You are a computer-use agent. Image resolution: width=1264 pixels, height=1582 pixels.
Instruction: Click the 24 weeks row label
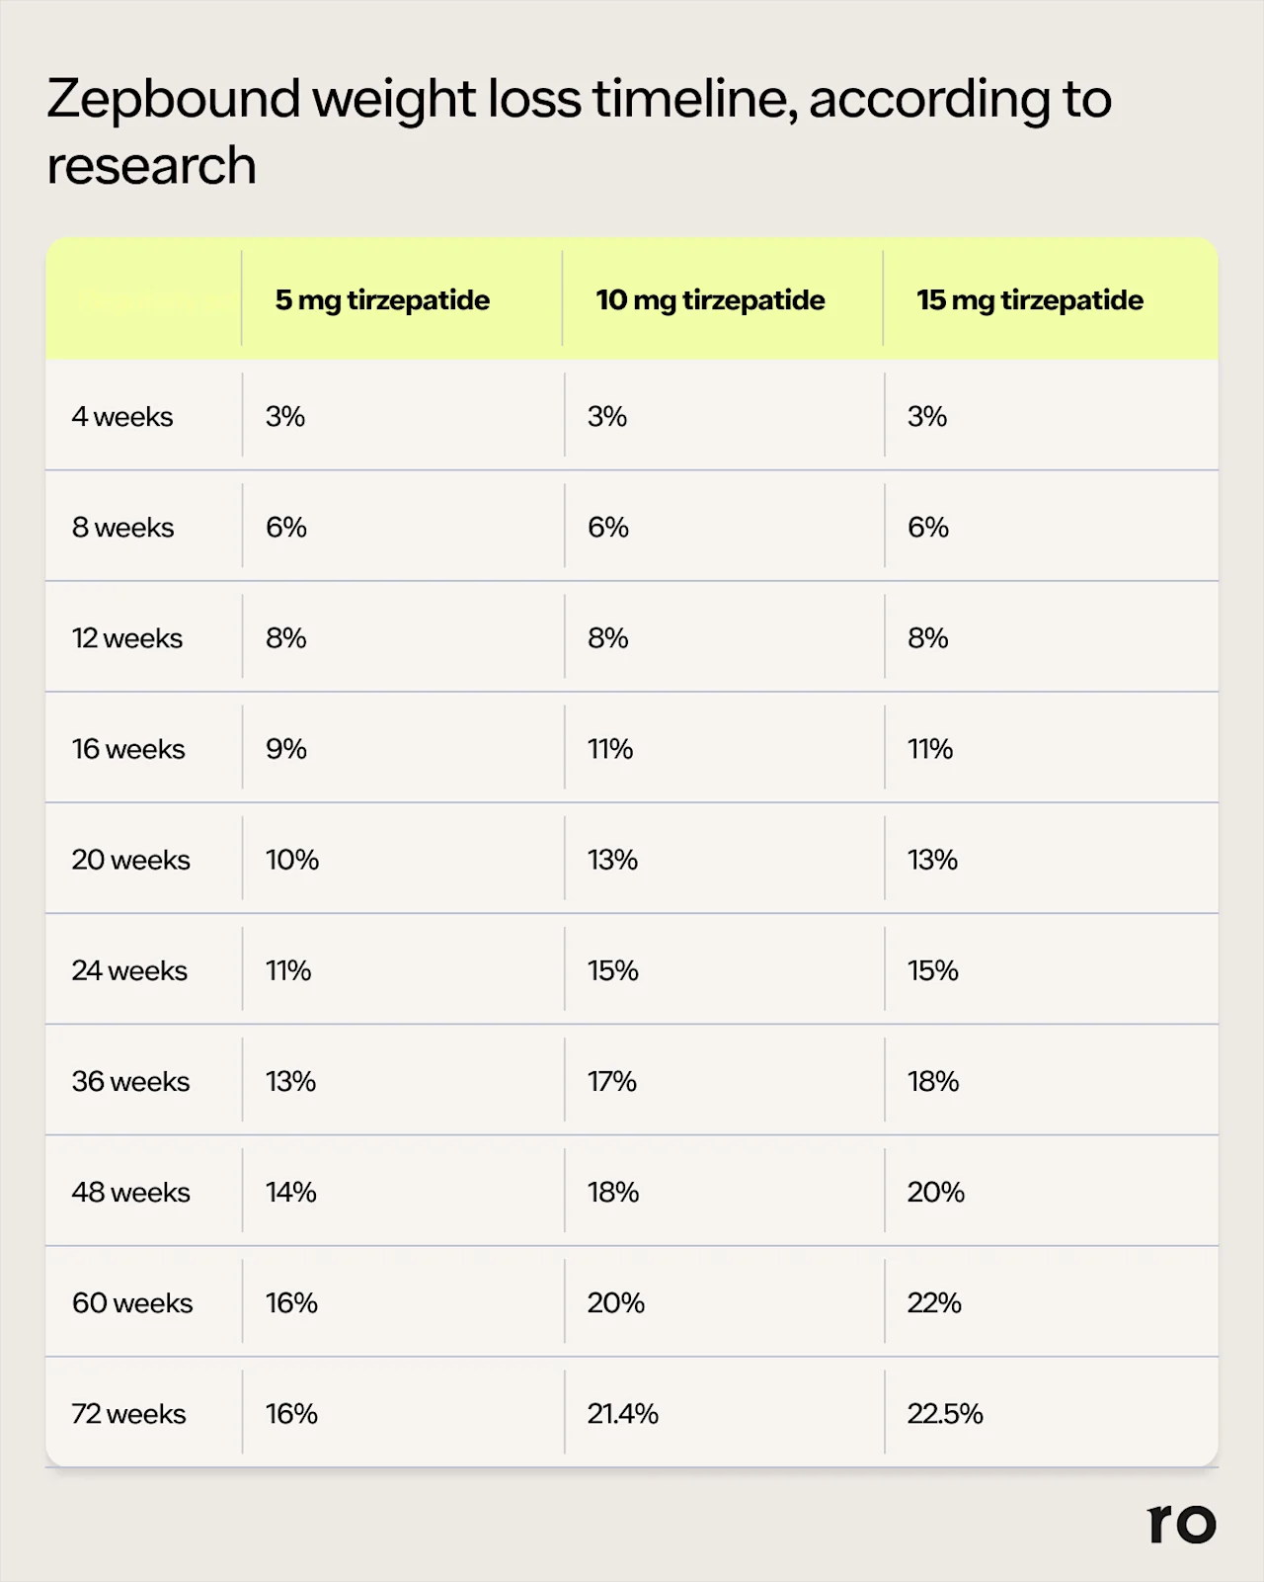pos(129,970)
